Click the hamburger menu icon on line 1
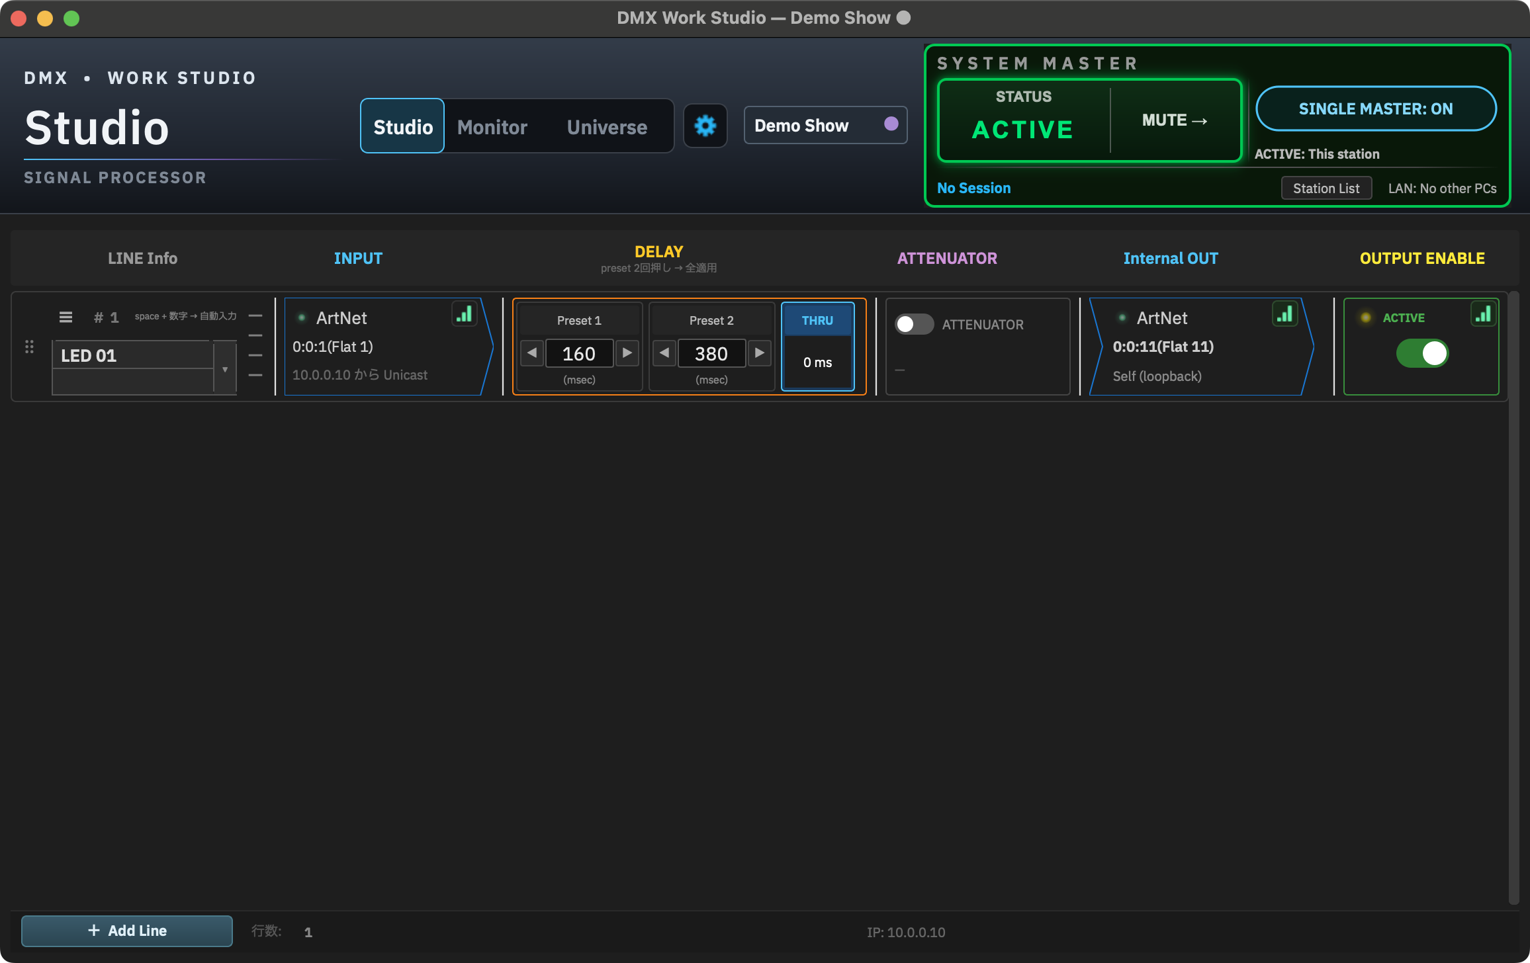Viewport: 1530px width, 963px height. pyautogui.click(x=66, y=317)
